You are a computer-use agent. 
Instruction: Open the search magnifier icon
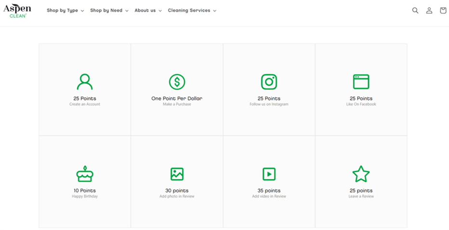coord(415,11)
